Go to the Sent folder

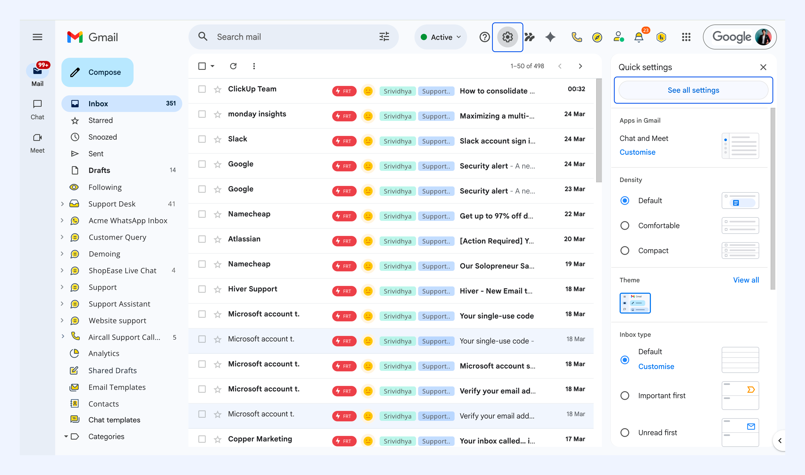click(122, 154)
